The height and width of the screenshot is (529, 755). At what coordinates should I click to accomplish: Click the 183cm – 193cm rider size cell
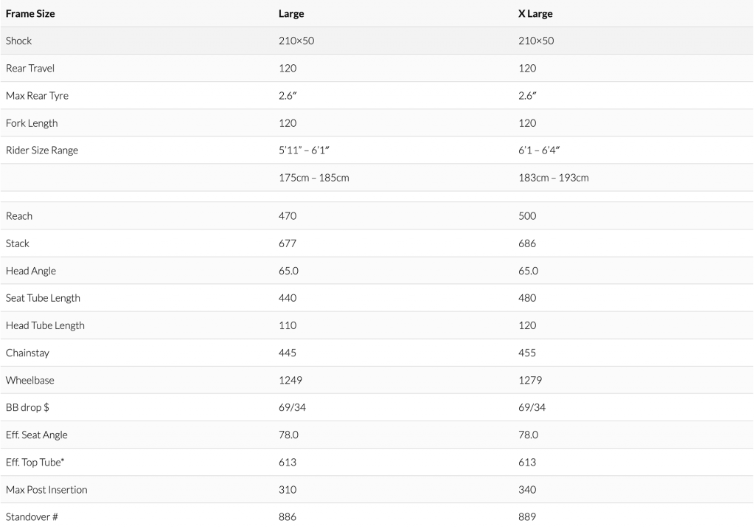point(554,178)
